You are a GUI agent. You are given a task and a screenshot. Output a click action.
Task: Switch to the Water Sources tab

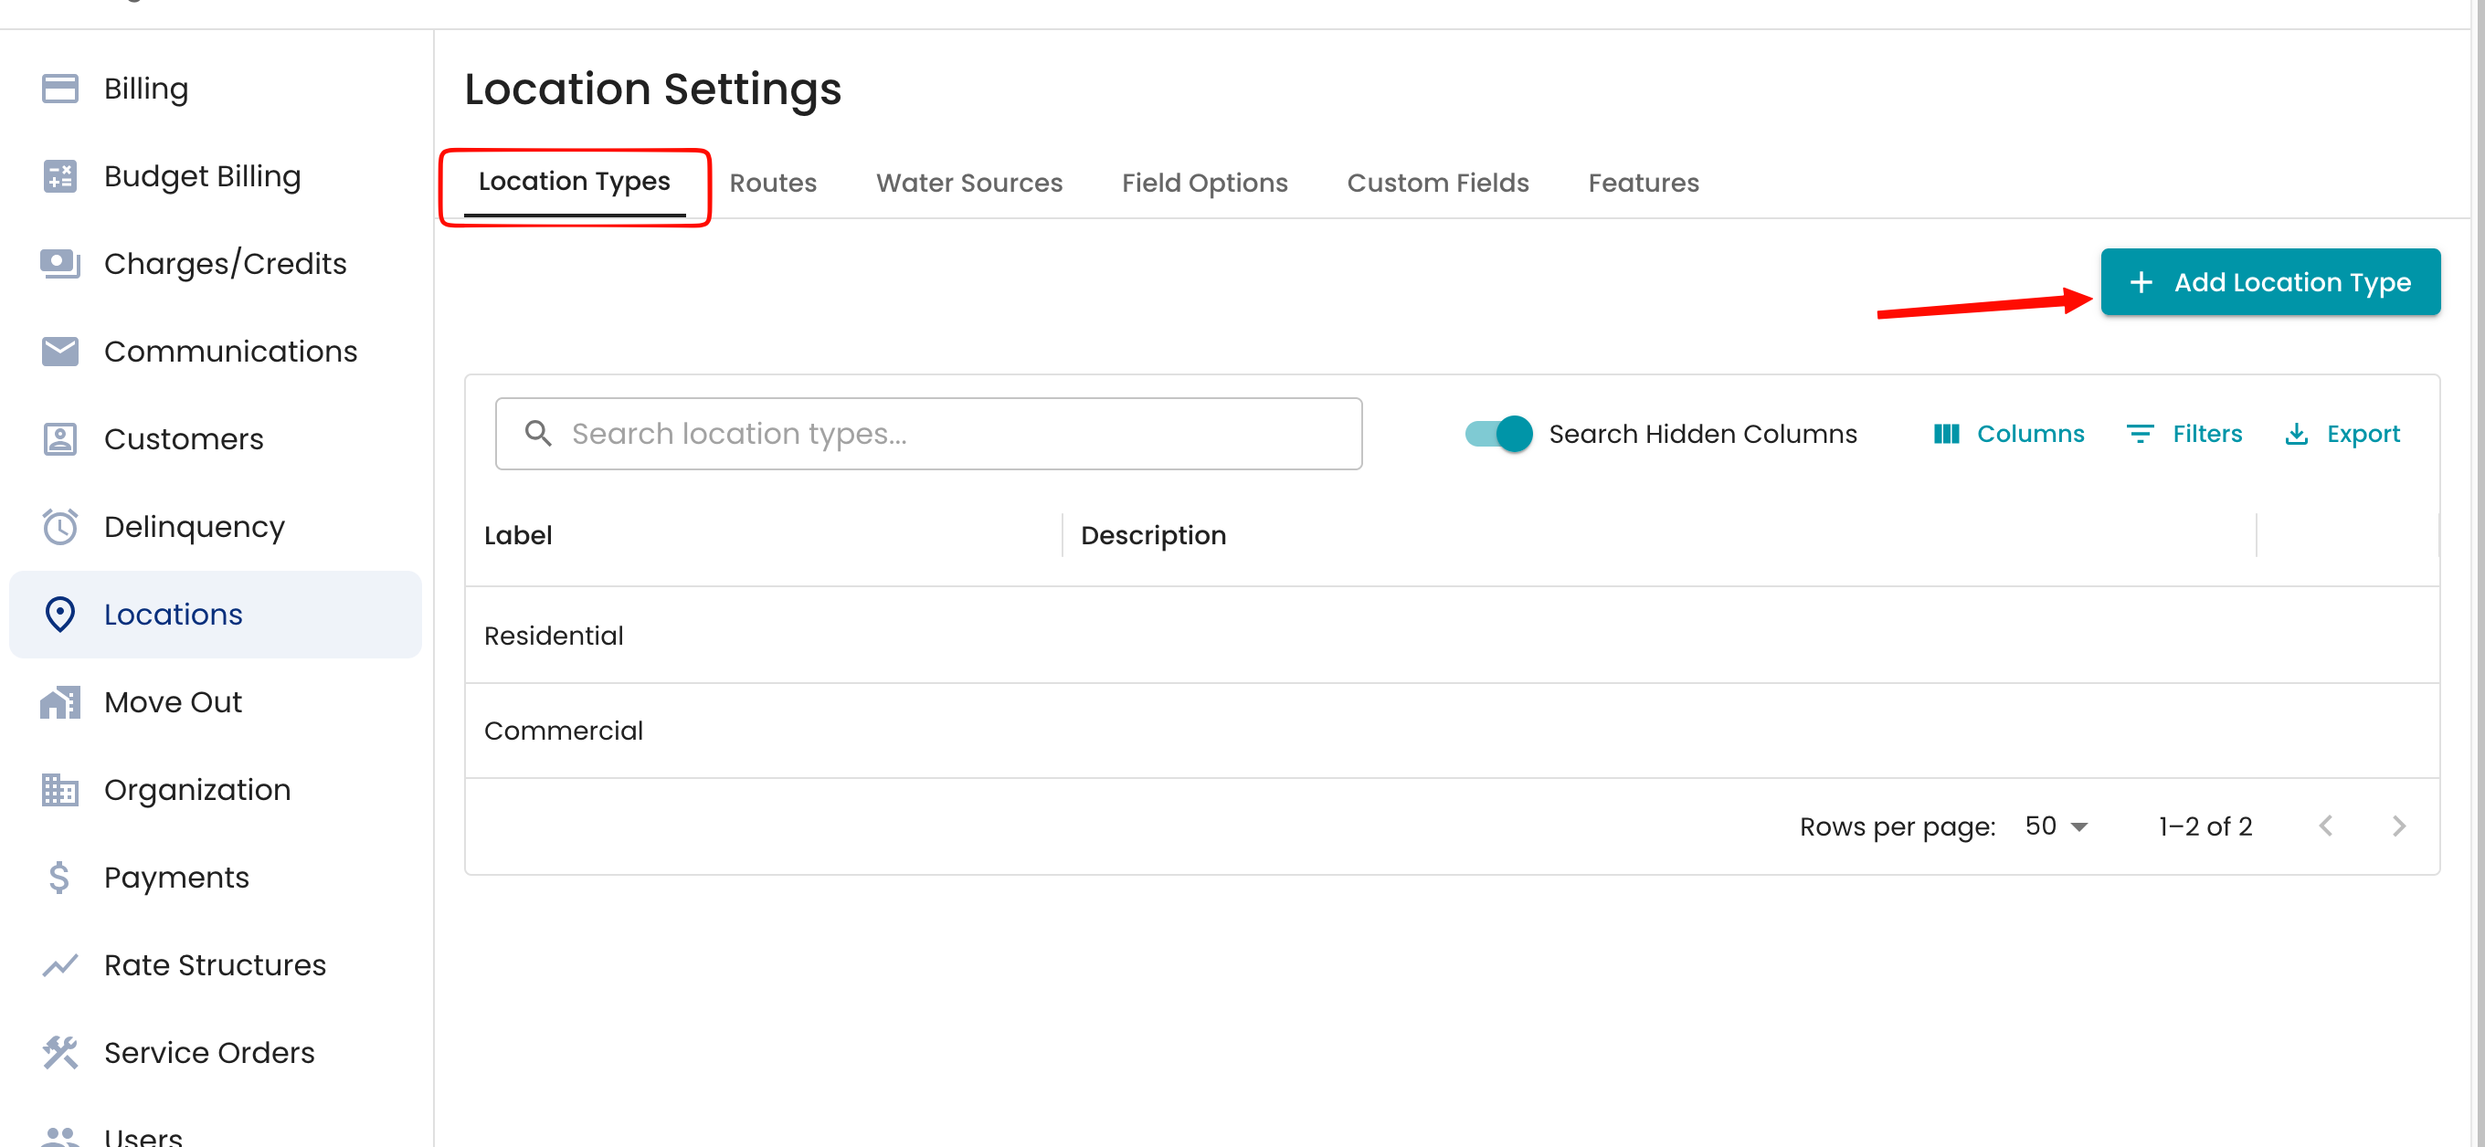968,184
